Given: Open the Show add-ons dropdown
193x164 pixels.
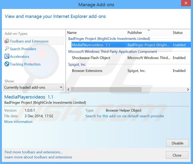Looking at the screenshot, I should pos(33,87).
